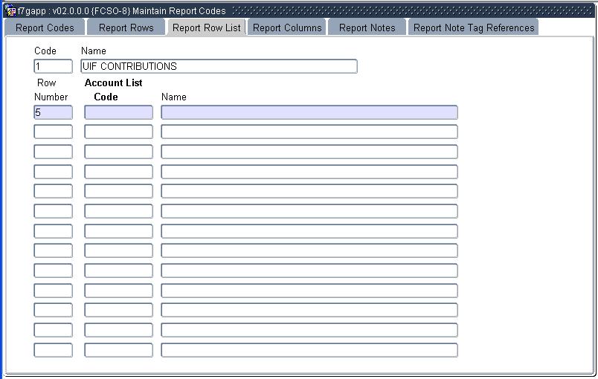Click the Name field showing UIF CONTRIBUTIONS

coord(219,66)
